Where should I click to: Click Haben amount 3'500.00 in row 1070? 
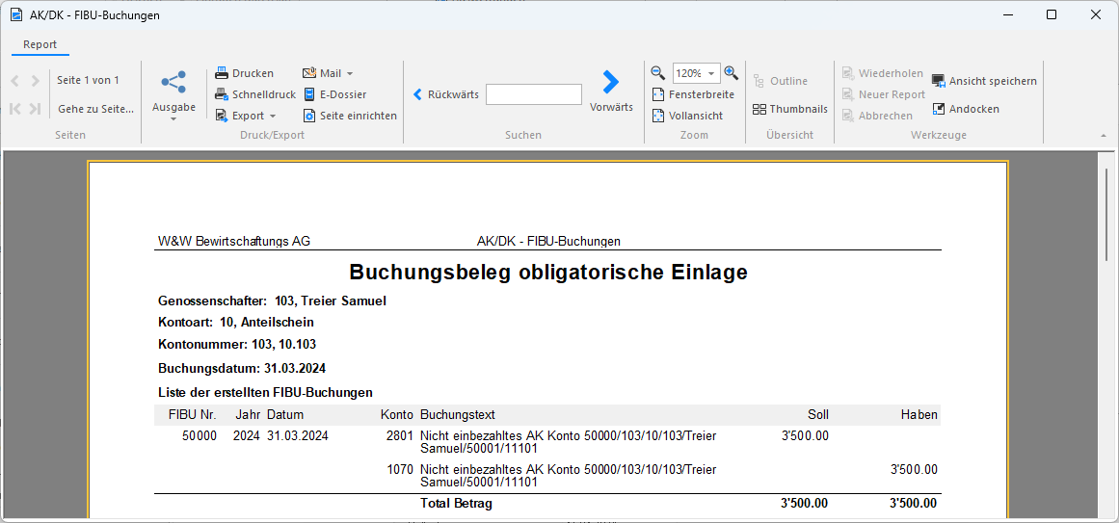click(914, 469)
